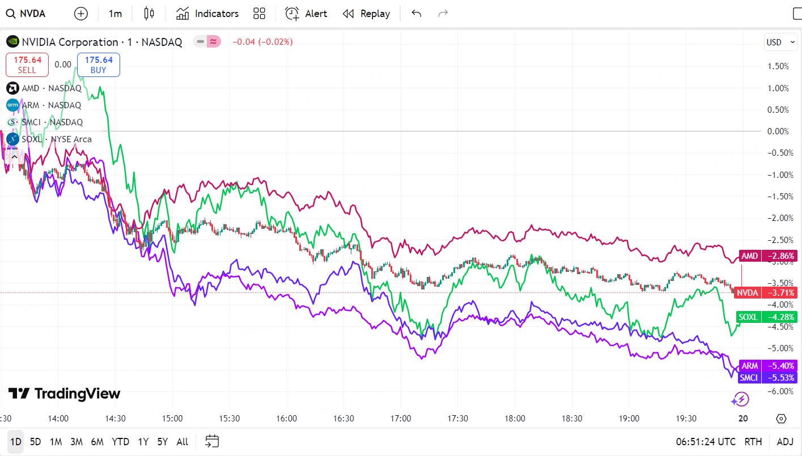The image size is (802, 456).
Task: Click the redo arrow icon
Action: 443,14
